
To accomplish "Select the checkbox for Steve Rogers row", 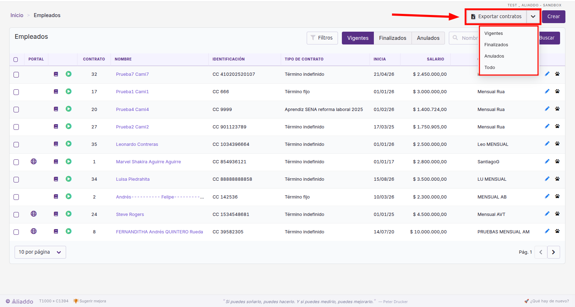I will point(16,215).
